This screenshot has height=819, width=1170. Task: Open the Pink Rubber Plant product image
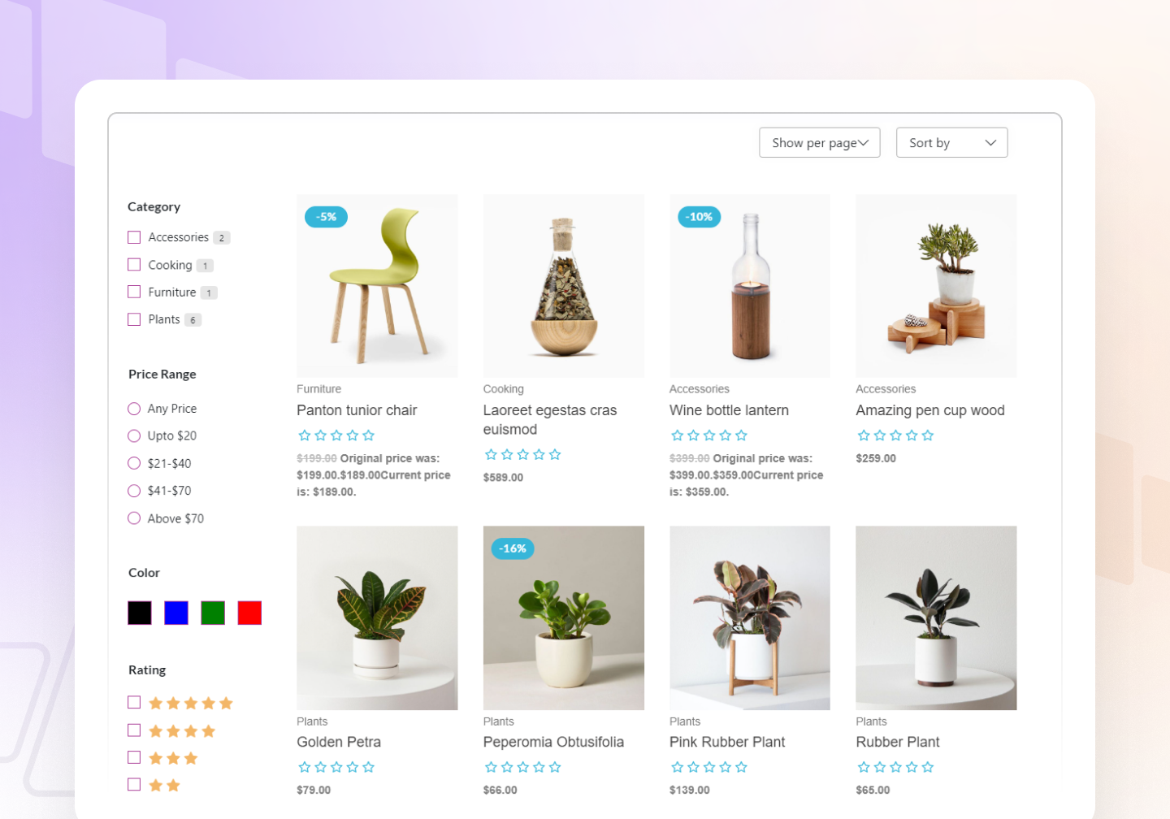point(750,617)
